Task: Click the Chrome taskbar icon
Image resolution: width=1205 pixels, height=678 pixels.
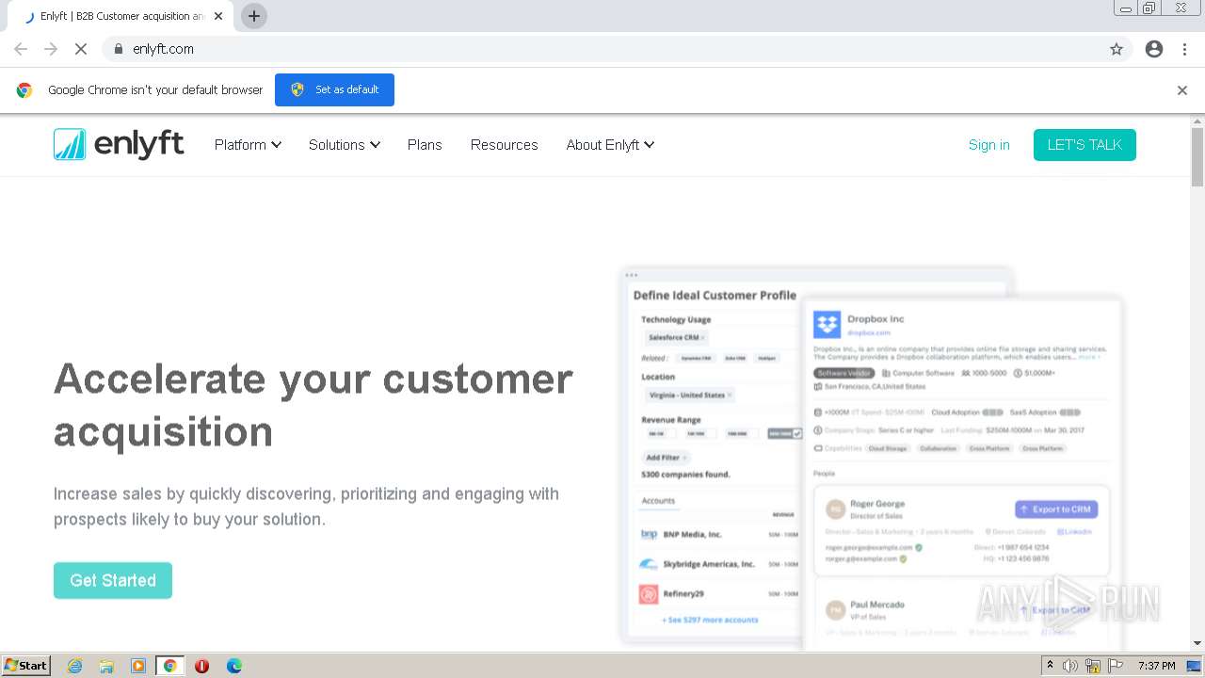Action: pyautogui.click(x=170, y=666)
